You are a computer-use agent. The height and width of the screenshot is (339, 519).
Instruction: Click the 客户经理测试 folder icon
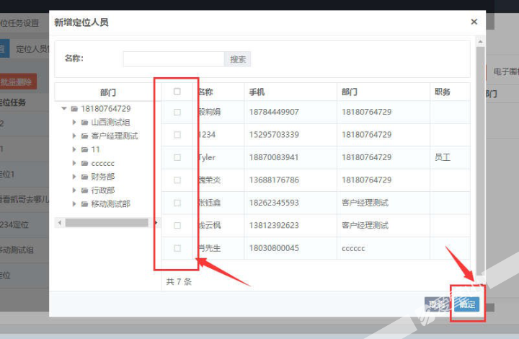tap(85, 136)
